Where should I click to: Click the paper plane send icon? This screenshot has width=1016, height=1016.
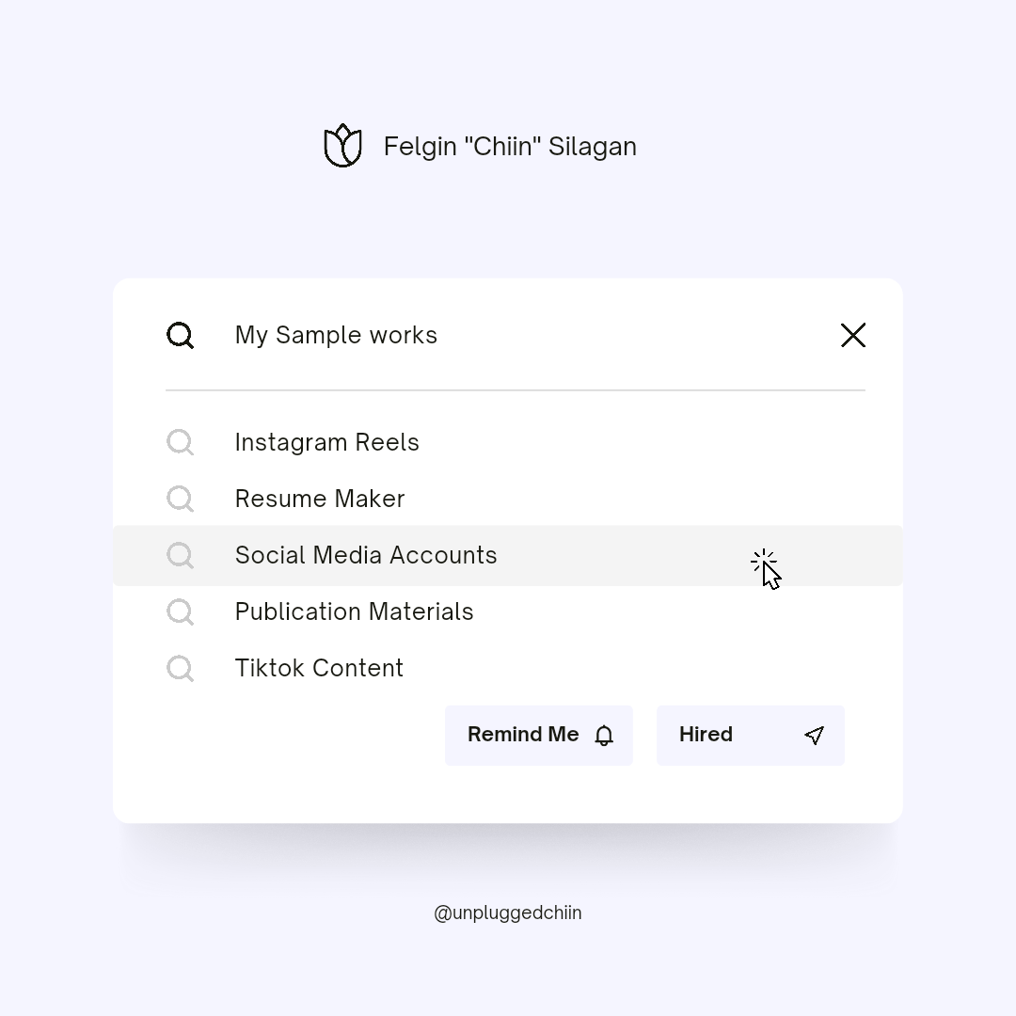815,736
